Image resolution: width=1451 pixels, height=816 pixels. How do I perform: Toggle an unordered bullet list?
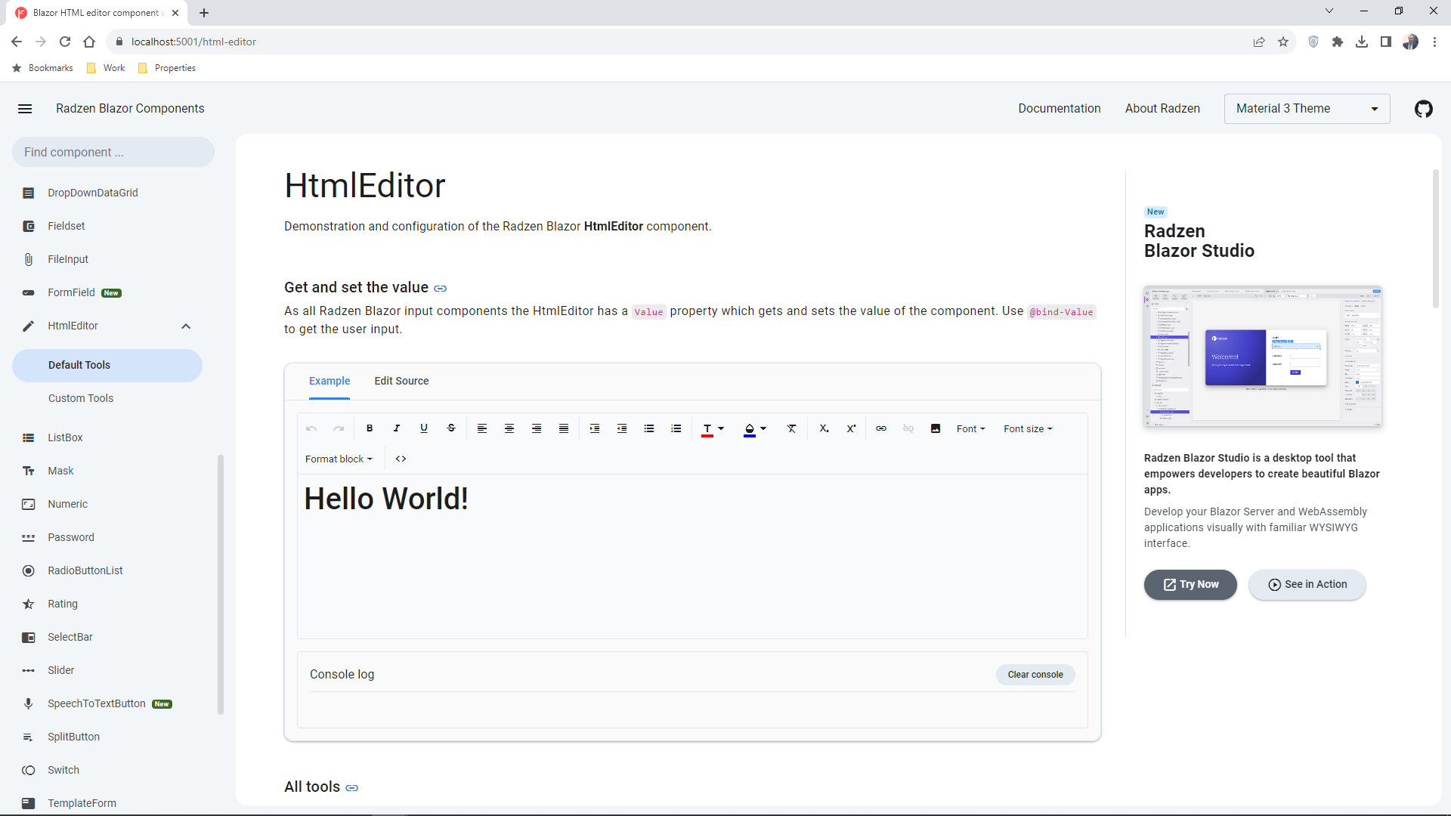(649, 428)
